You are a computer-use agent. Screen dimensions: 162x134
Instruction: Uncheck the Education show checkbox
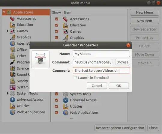(x=56, y=25)
